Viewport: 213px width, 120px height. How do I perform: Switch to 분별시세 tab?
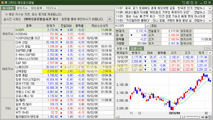pos(122,48)
